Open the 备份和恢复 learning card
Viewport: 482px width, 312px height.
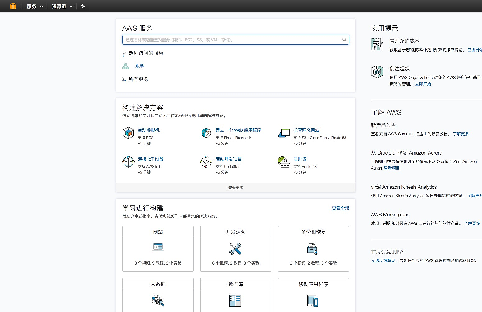313,248
